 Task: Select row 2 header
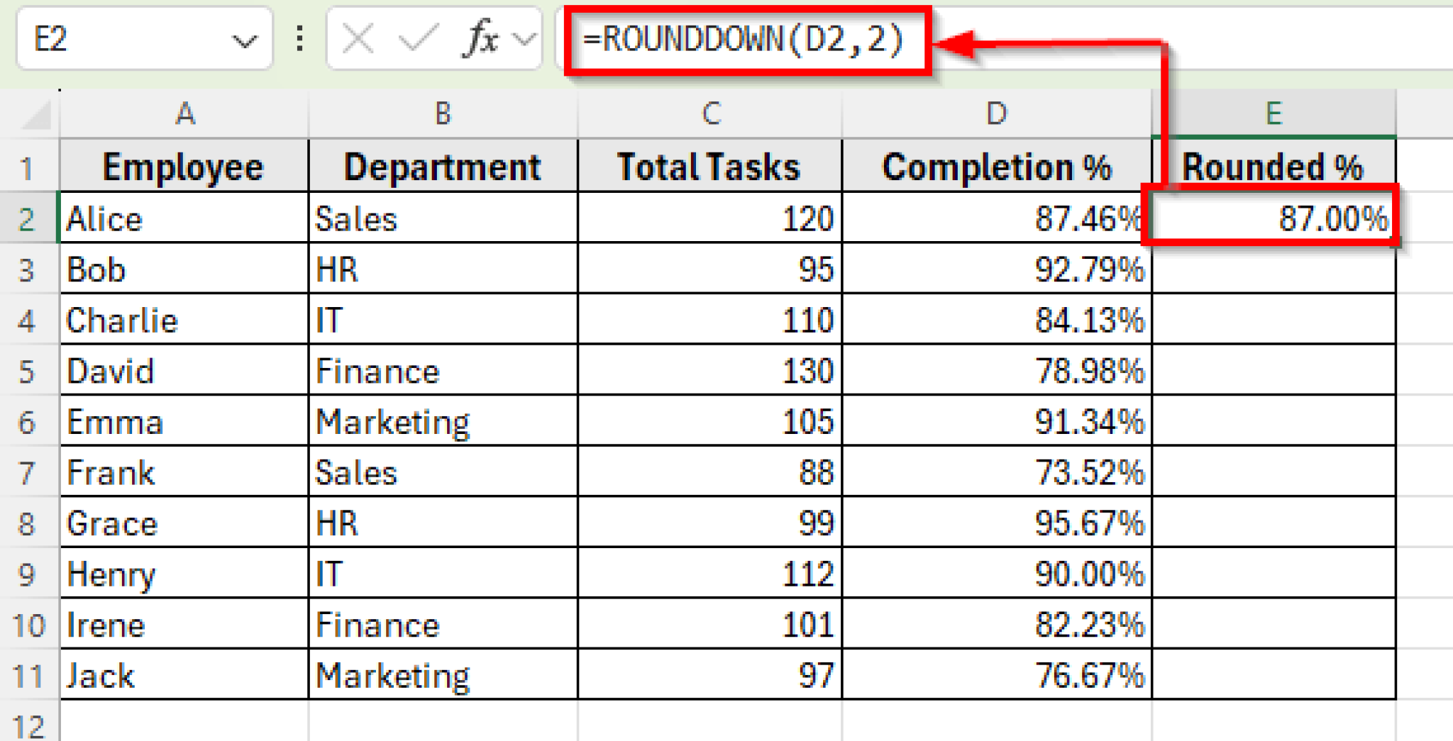(28, 219)
